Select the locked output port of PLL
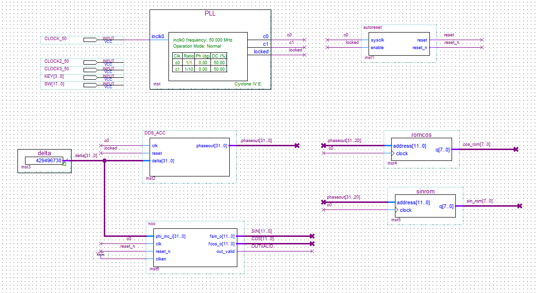This screenshot has width=537, height=293. pos(261,51)
